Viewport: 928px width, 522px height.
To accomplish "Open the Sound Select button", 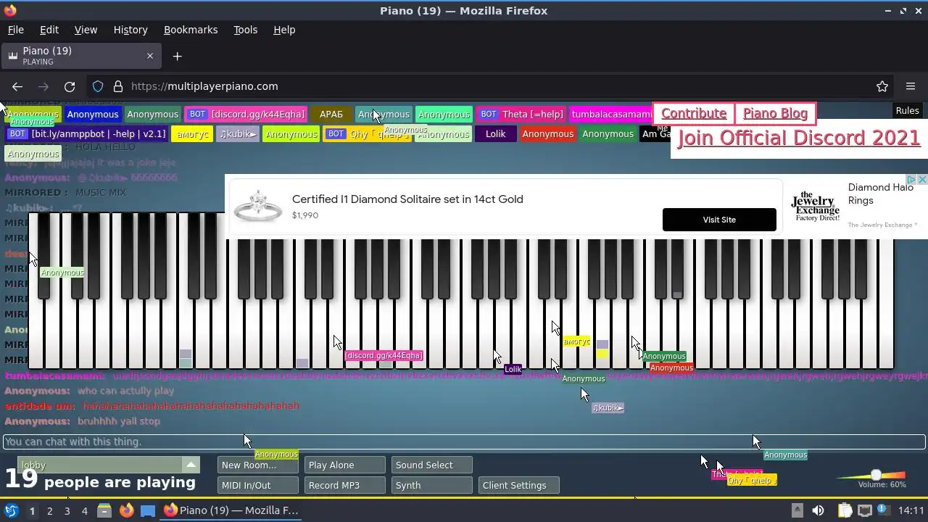I will (431, 465).
